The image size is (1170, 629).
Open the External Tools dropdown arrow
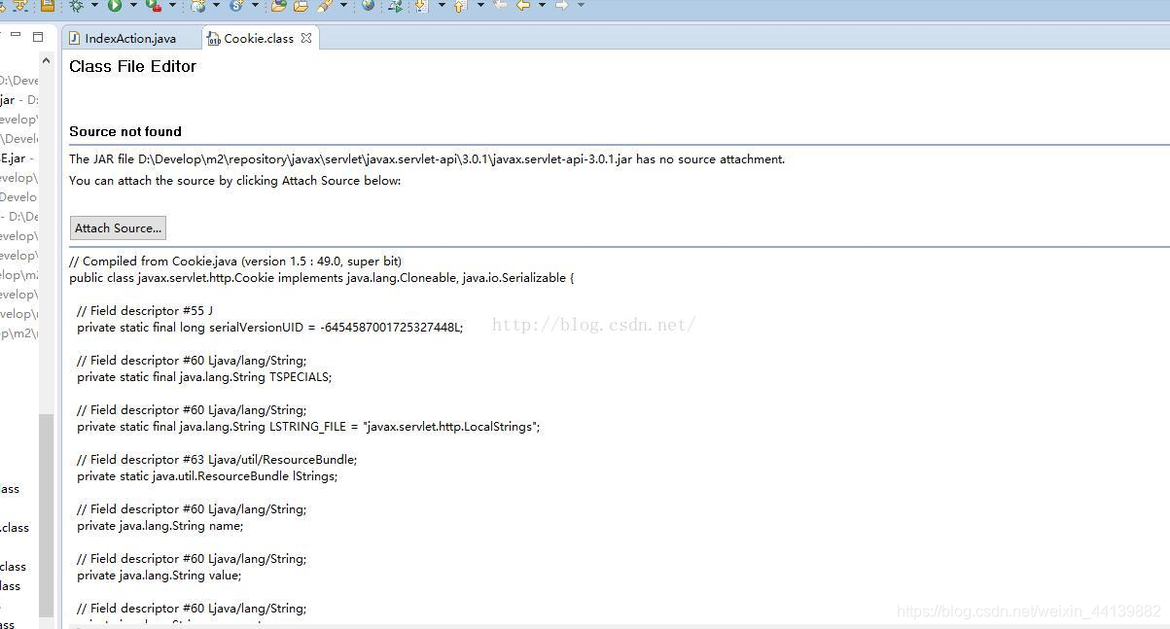[x=172, y=5]
